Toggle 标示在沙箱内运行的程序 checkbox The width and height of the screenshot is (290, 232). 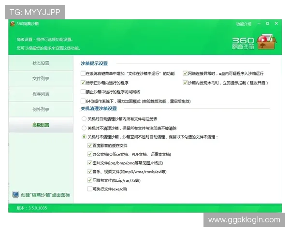(x=83, y=83)
